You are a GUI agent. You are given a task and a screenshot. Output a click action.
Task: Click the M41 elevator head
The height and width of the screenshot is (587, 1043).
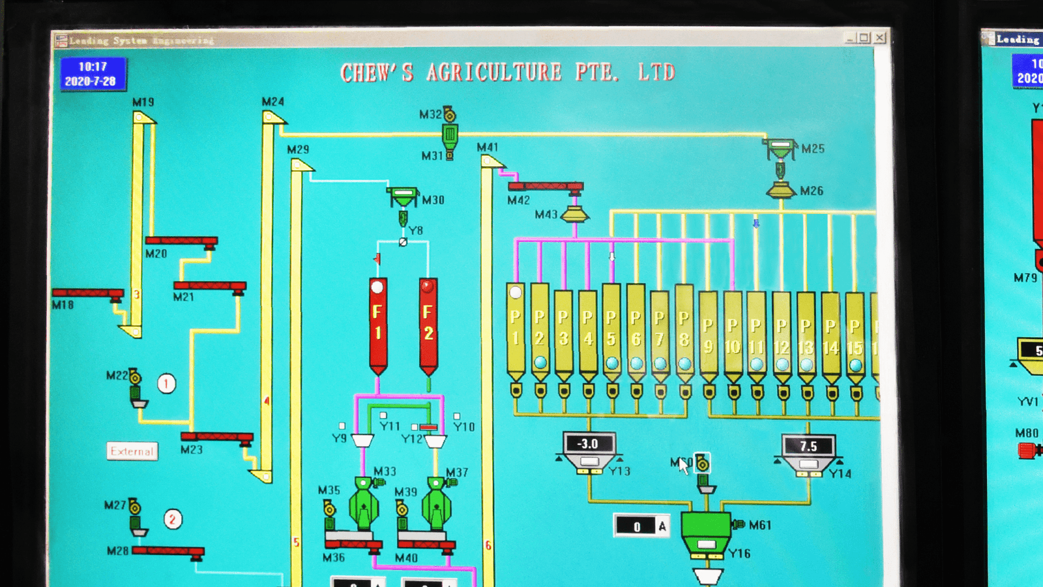pyautogui.click(x=493, y=161)
